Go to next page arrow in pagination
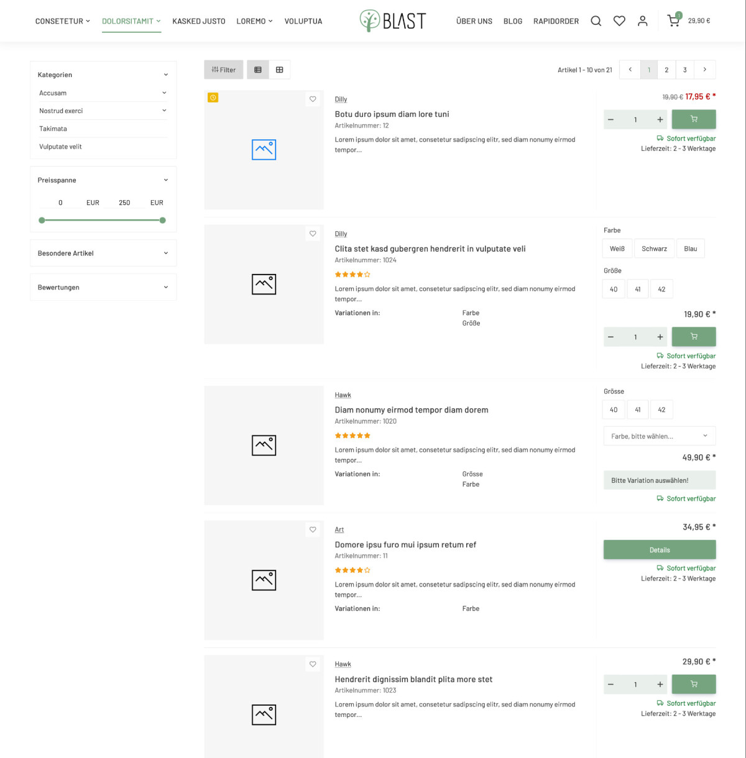 click(704, 70)
